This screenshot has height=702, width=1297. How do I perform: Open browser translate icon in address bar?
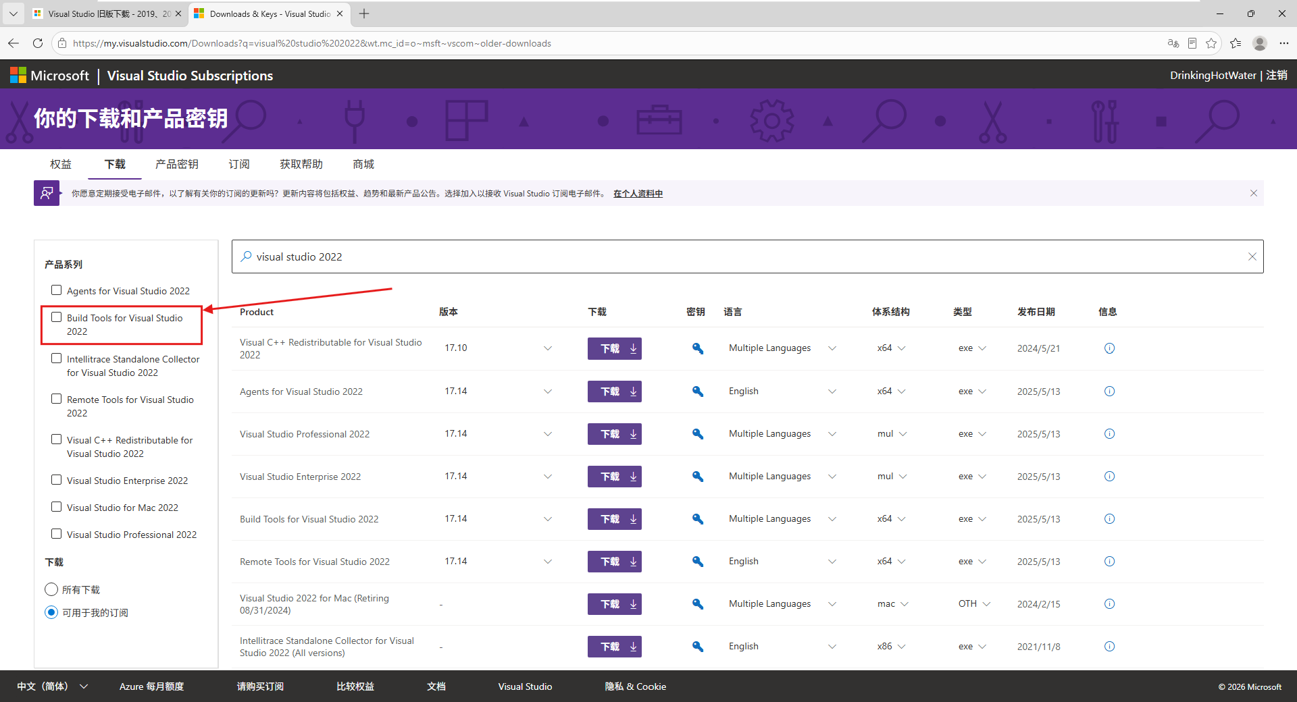point(1173,43)
